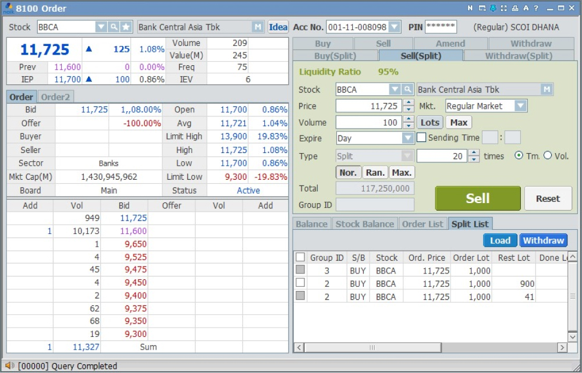
Task: Open the Order List tab
Action: (x=422, y=224)
